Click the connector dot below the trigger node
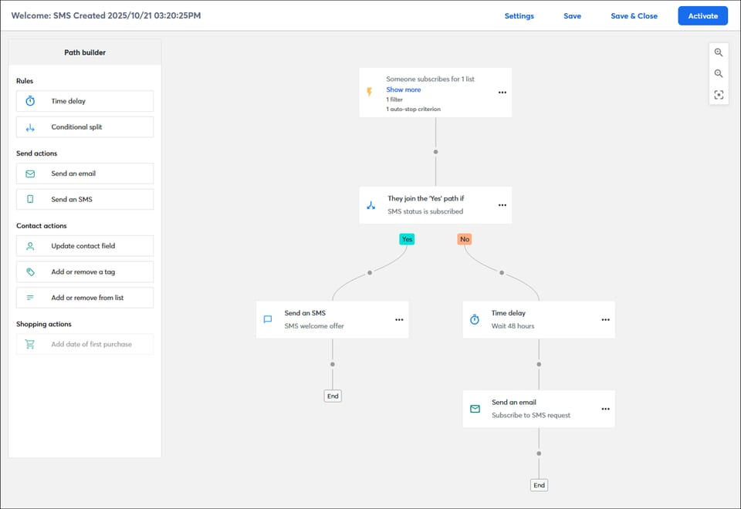 coord(435,152)
